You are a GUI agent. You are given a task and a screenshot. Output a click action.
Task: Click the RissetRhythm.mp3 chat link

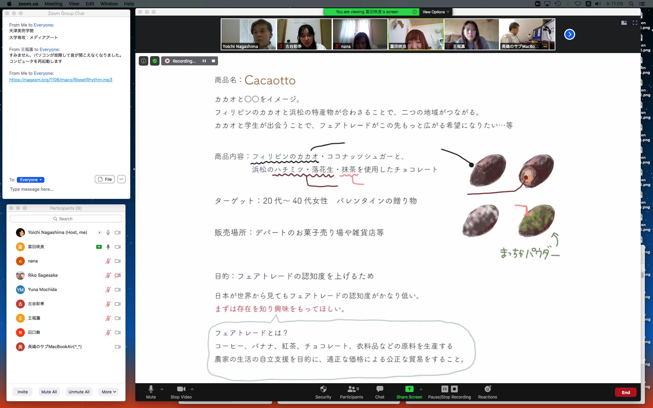point(61,80)
